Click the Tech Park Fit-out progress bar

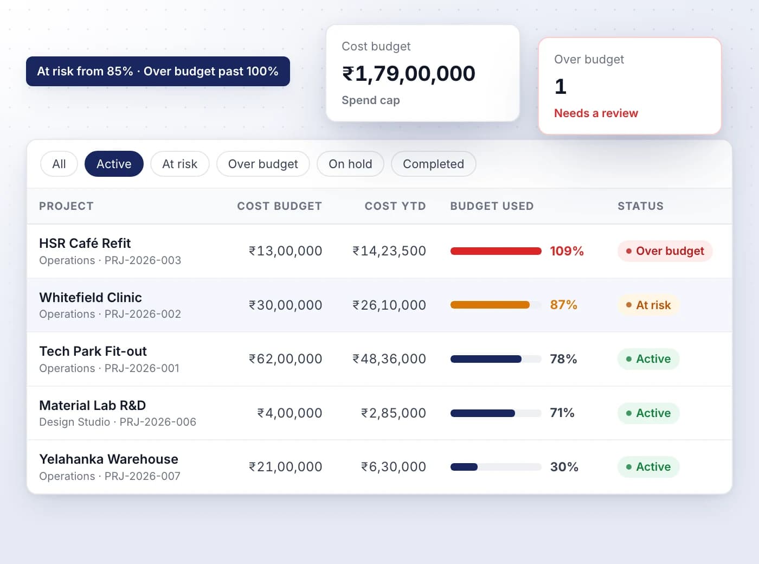pos(496,359)
